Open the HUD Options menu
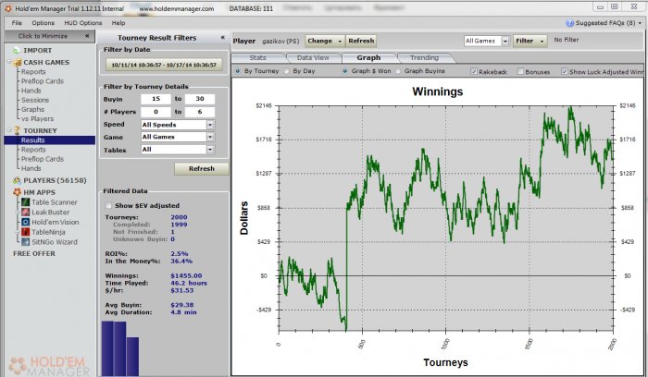 click(83, 23)
